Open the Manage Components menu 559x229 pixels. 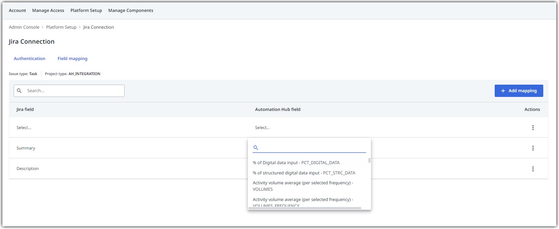pos(131,11)
